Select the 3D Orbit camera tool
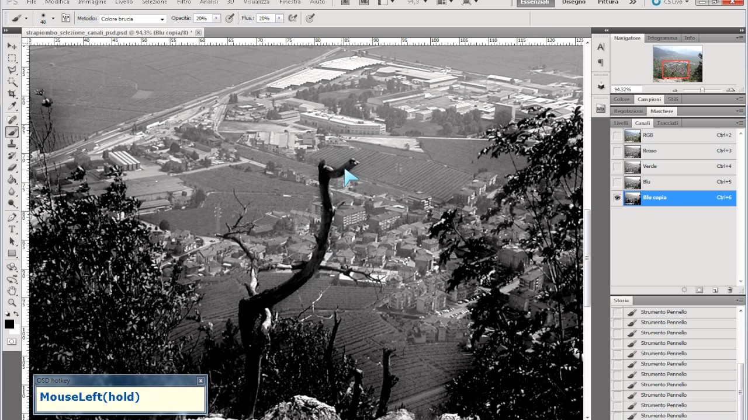This screenshot has width=748, height=420. 12,279
